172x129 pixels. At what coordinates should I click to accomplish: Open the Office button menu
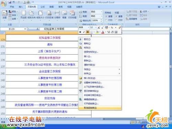pyautogui.click(x=4, y=4)
